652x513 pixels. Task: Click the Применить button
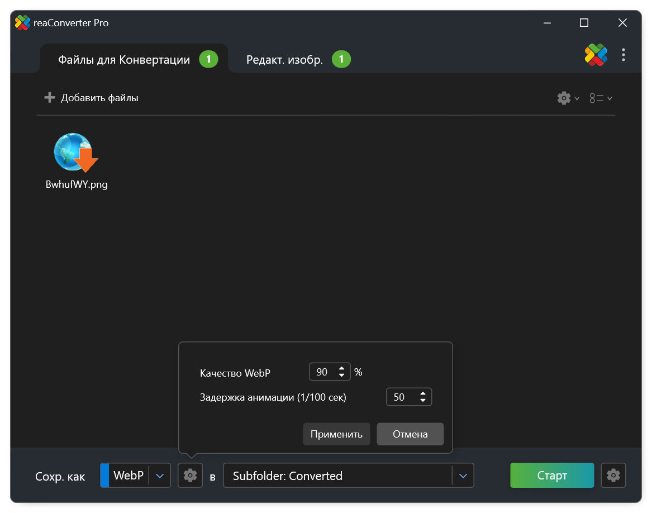point(336,434)
